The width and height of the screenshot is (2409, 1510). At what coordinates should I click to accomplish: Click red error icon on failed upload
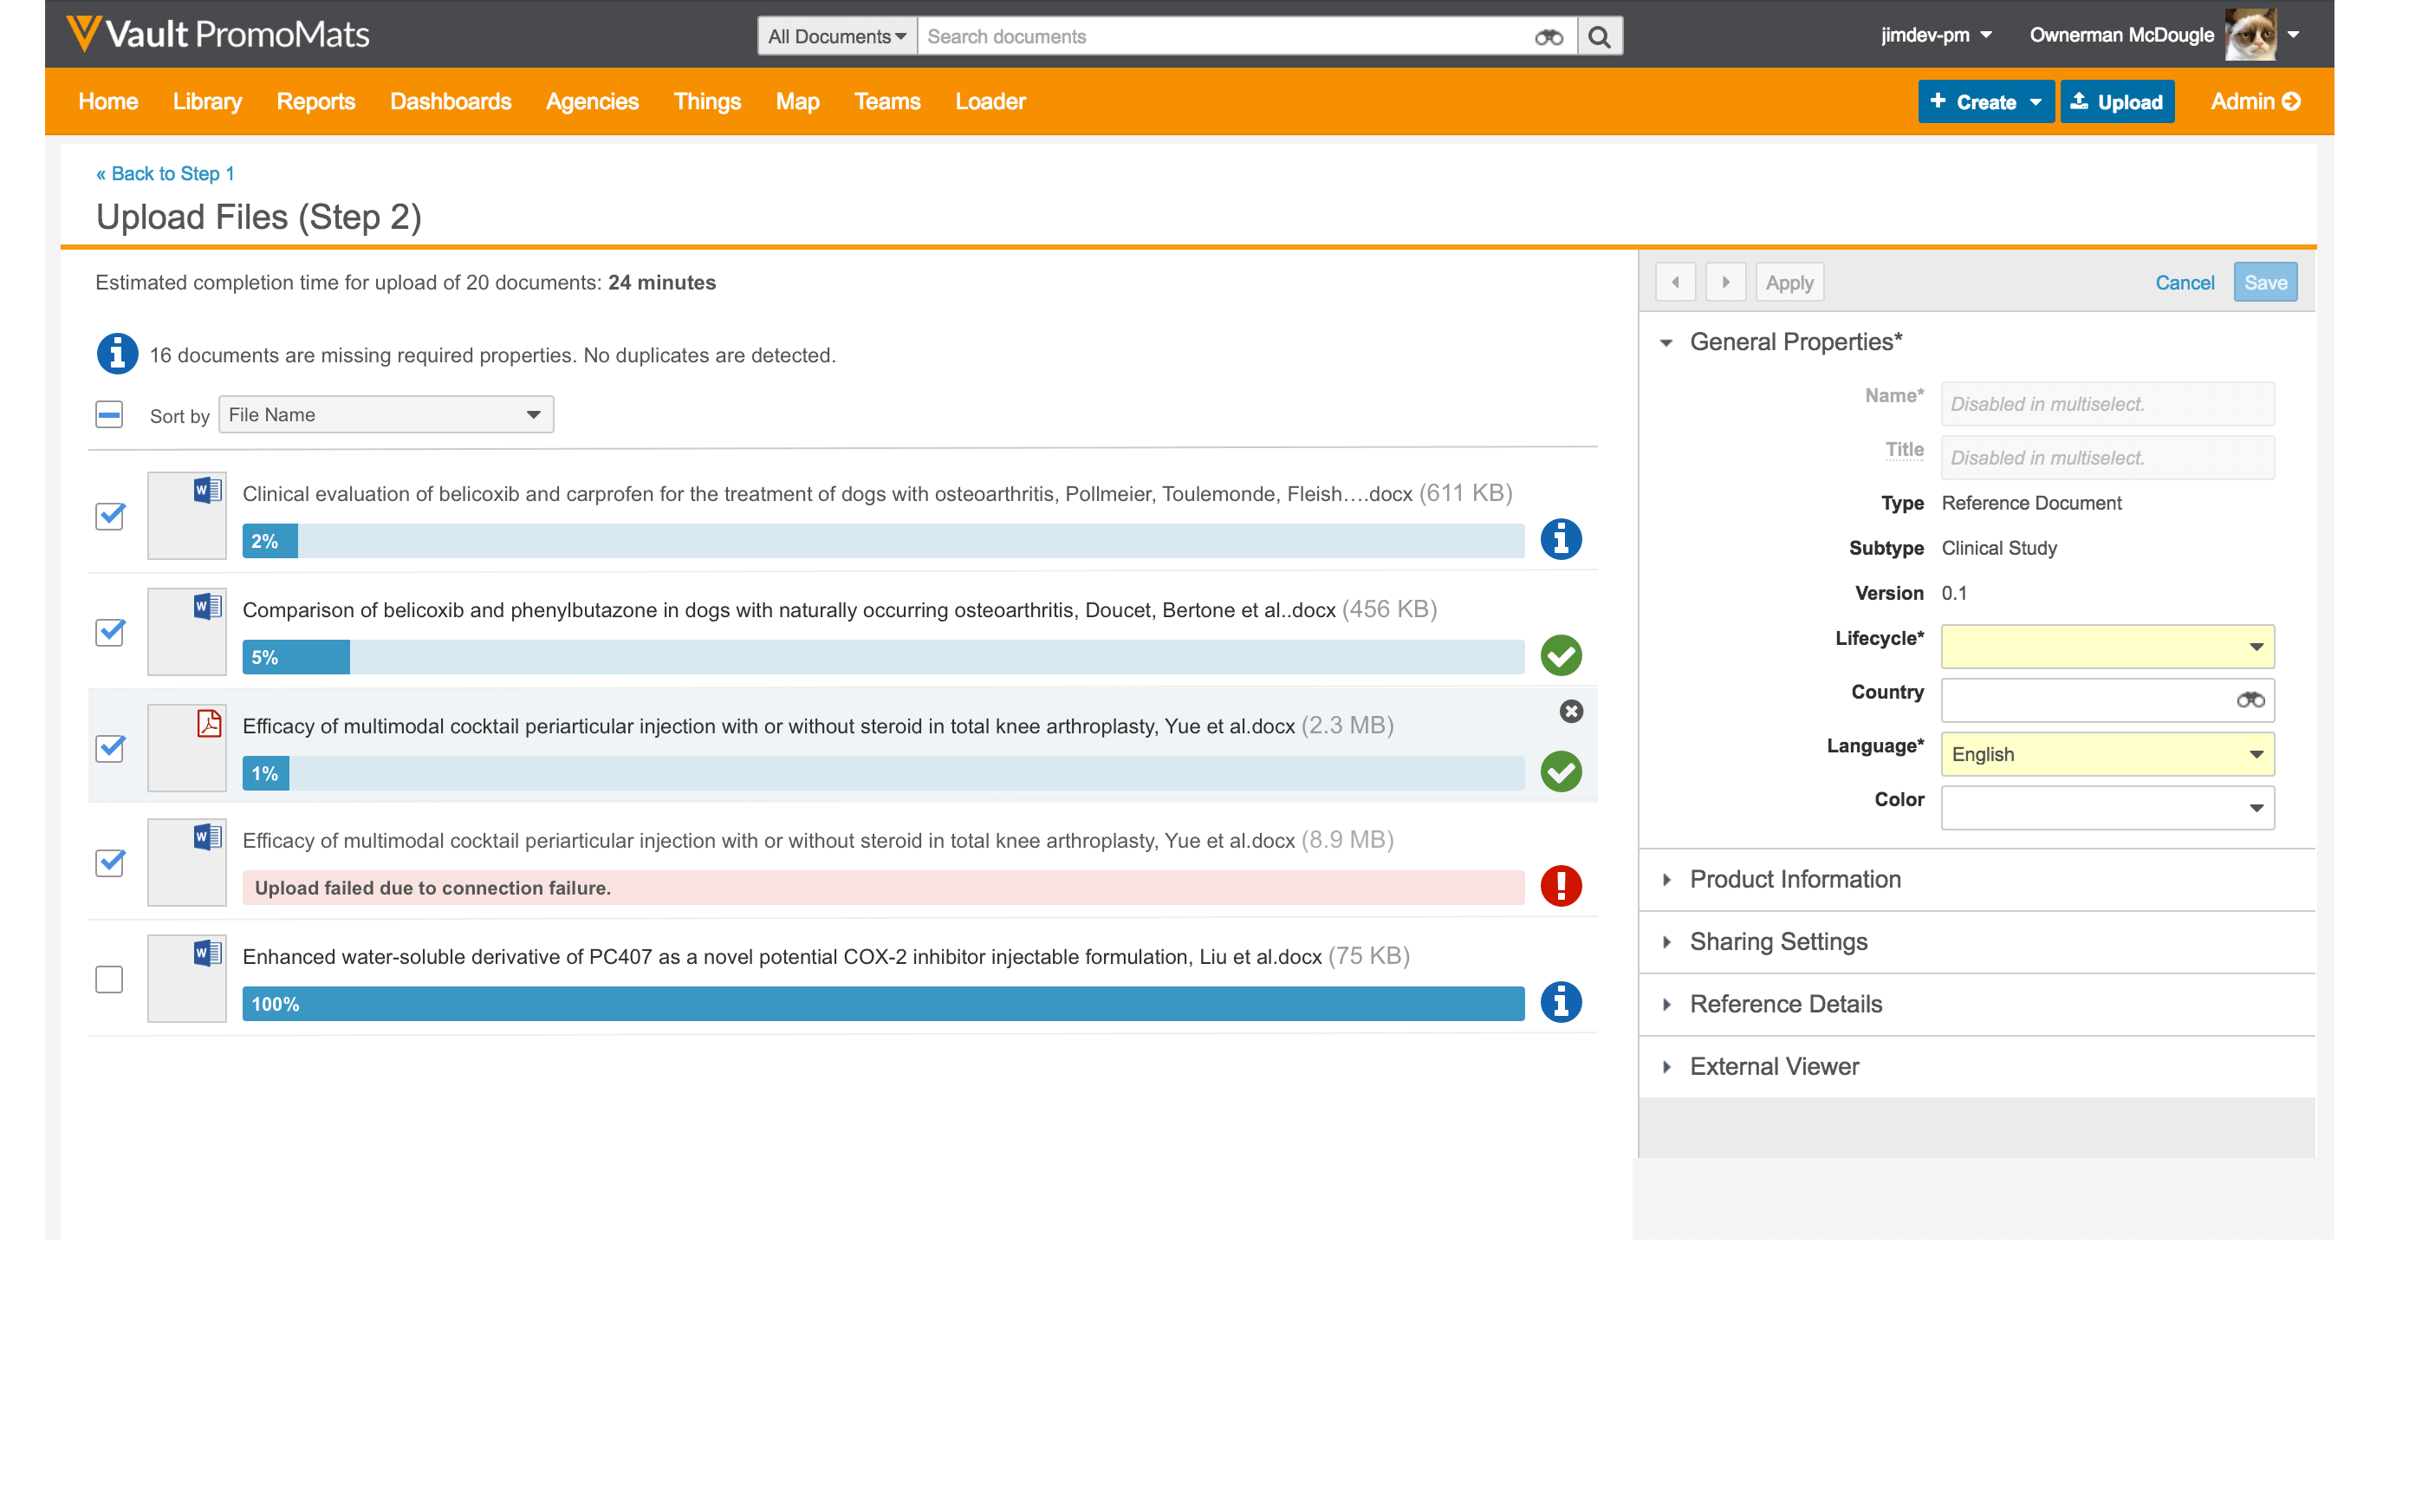tap(1561, 886)
